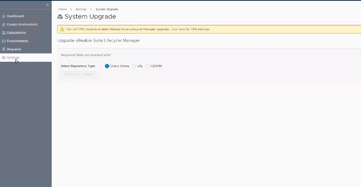Click the System Upgrade breadcrumb text
This screenshot has width=361, height=187.
click(107, 9)
